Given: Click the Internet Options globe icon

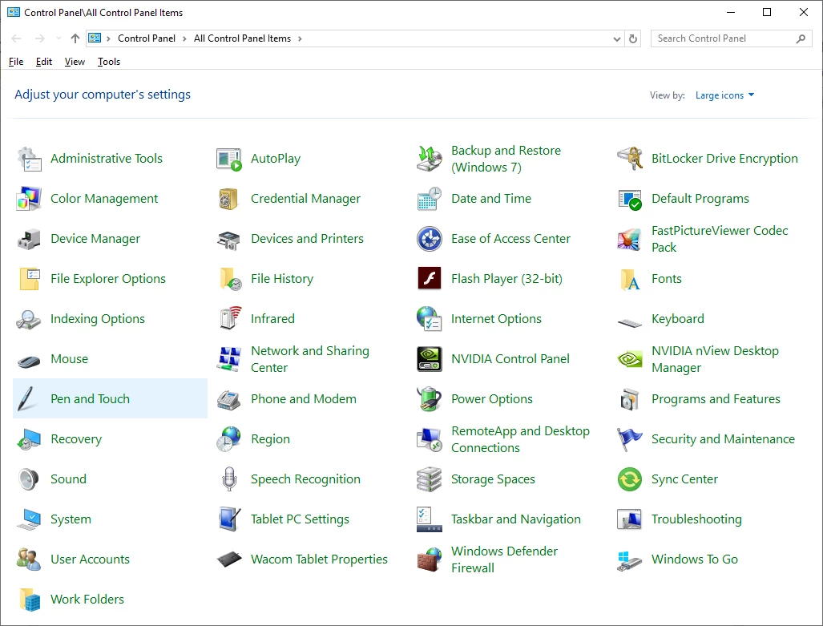Looking at the screenshot, I should coord(430,319).
